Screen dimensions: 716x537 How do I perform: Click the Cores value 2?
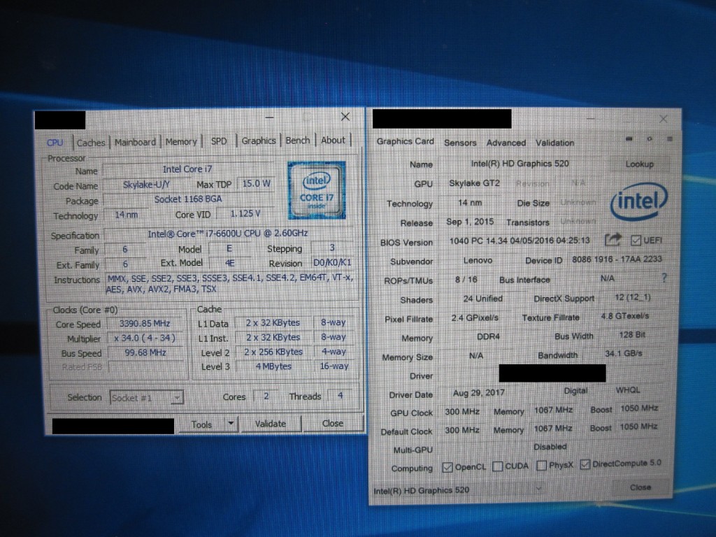(266, 396)
